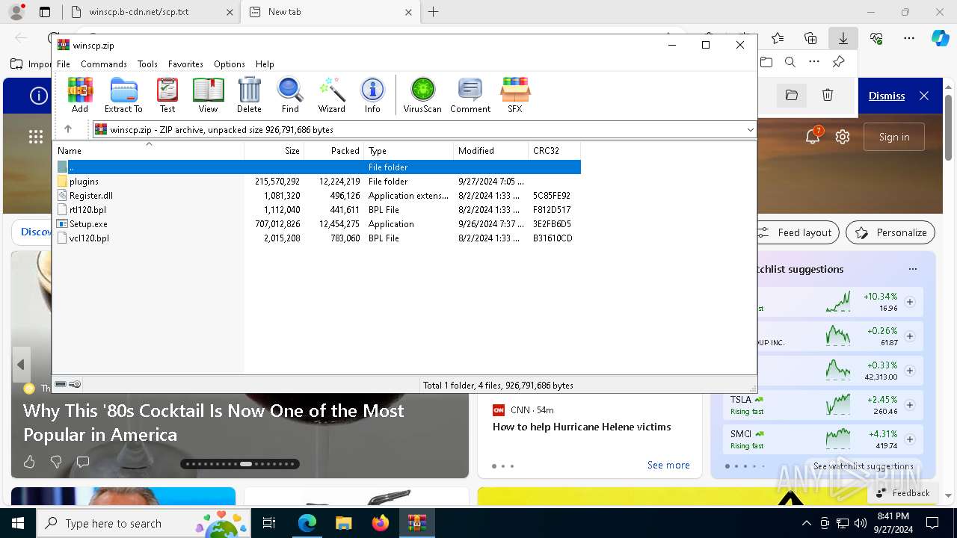Screen dimensions: 957x538
Task: Open the Help menu
Action: tap(265, 64)
